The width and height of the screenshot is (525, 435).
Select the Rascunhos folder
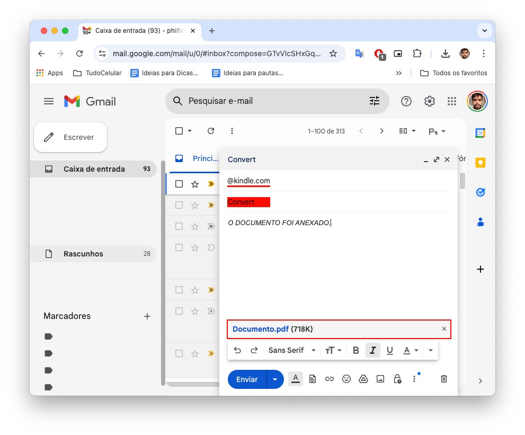(94, 254)
